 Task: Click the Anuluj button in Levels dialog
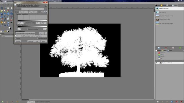[x=43, y=41]
